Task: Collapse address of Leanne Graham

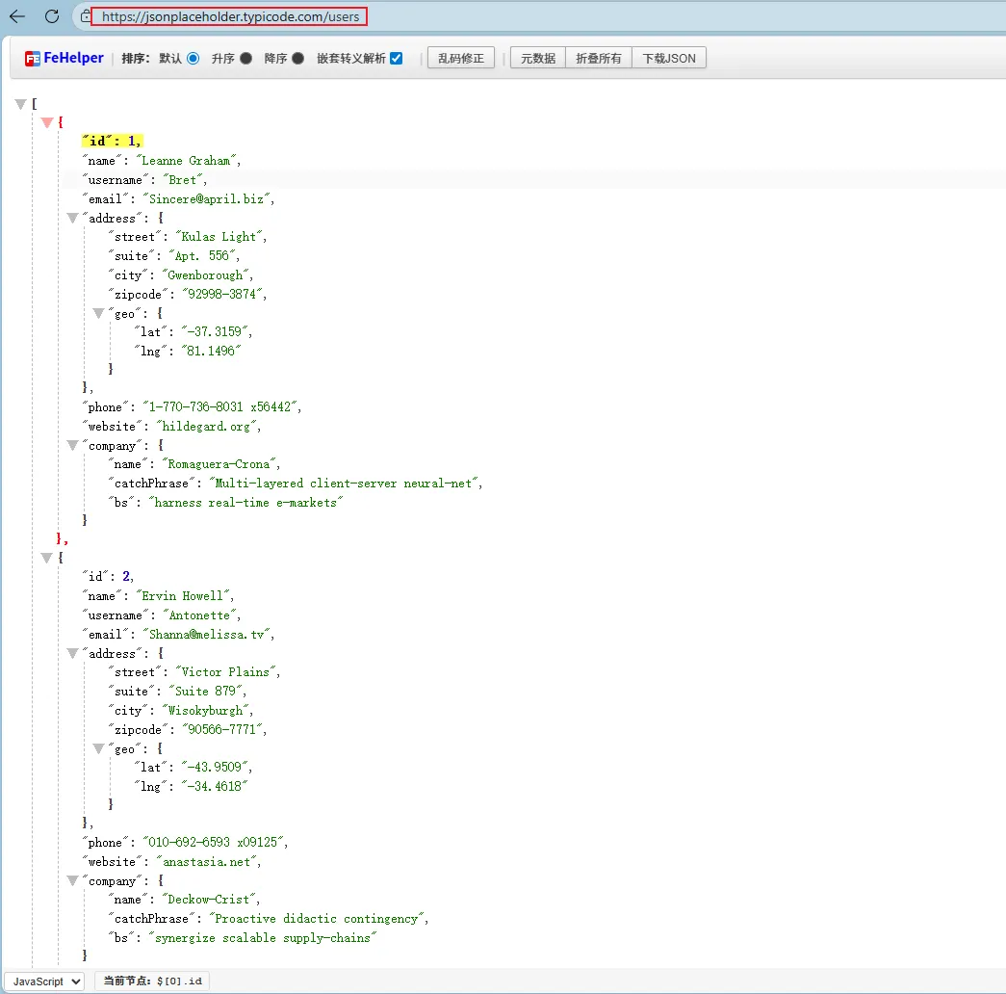Action: 72,218
